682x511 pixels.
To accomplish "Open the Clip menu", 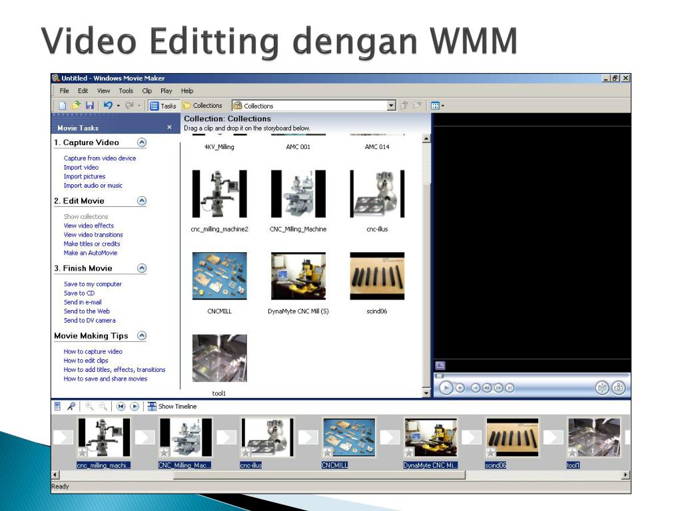I will [147, 90].
